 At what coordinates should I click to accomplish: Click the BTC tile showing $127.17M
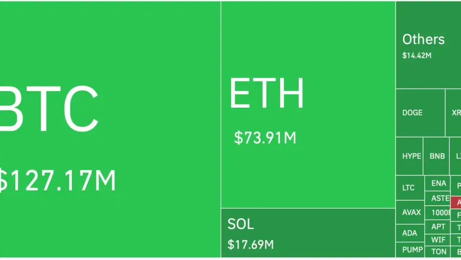[x=110, y=130]
